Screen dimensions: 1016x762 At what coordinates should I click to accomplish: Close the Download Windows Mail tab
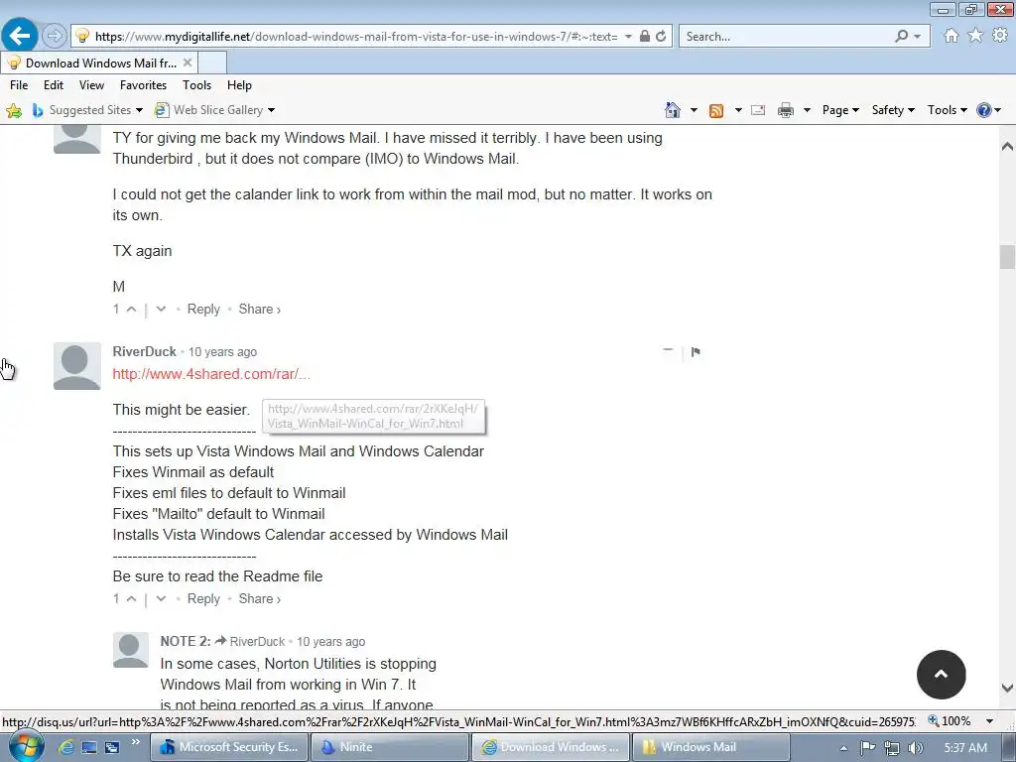tap(188, 63)
